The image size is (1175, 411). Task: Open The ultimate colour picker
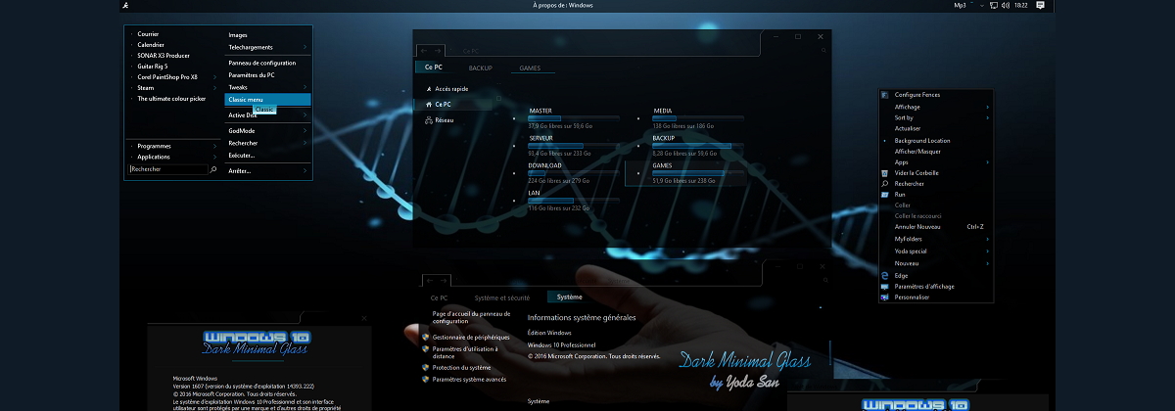tap(171, 99)
